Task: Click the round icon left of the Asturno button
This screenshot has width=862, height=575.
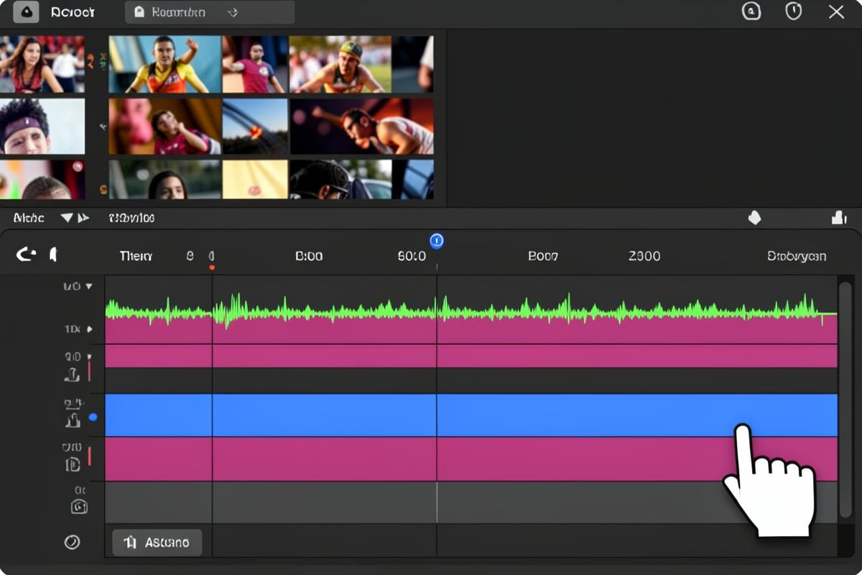Action: click(x=72, y=543)
